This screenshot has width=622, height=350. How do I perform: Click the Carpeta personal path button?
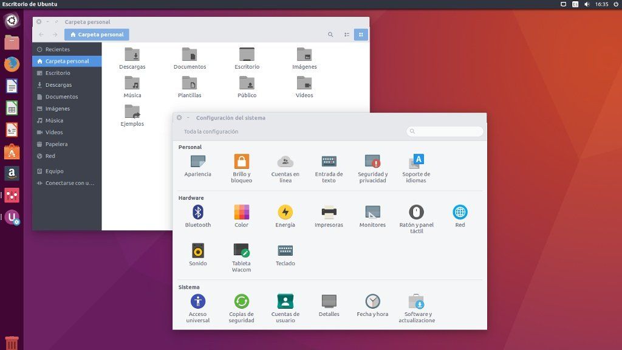pos(97,35)
